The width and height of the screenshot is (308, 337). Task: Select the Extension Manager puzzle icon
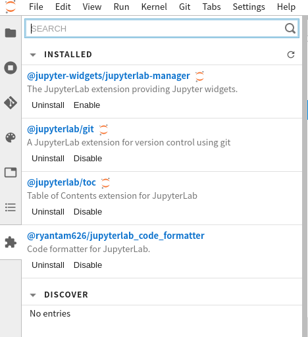coord(11,242)
